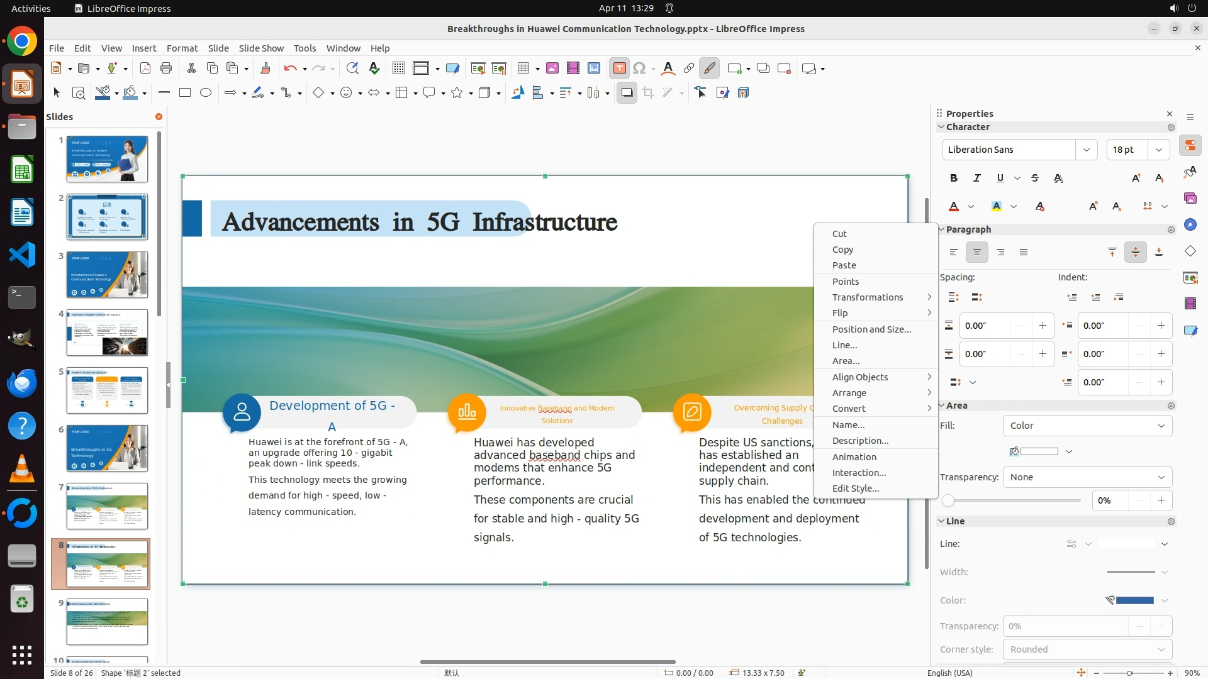Click the Insert Special Character icon

tap(639, 69)
